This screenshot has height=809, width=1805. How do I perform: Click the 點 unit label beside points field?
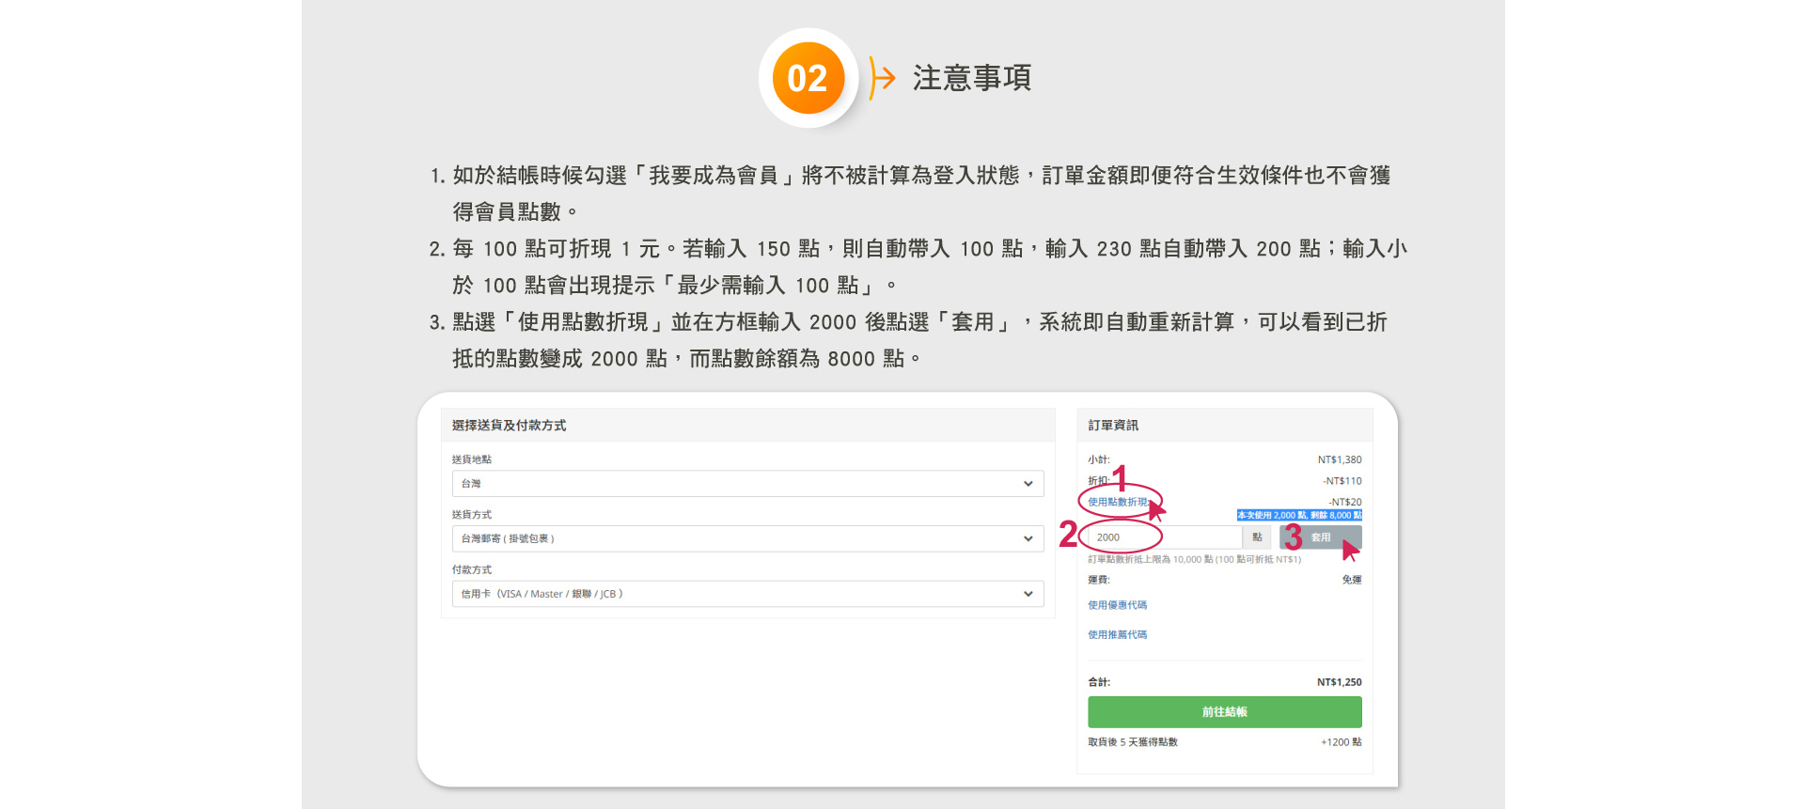pos(1257,537)
